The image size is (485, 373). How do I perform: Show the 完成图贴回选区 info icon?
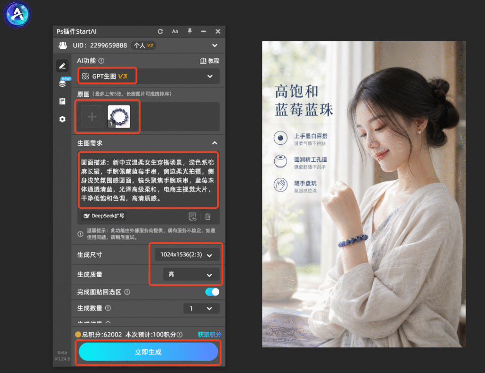coord(127,292)
